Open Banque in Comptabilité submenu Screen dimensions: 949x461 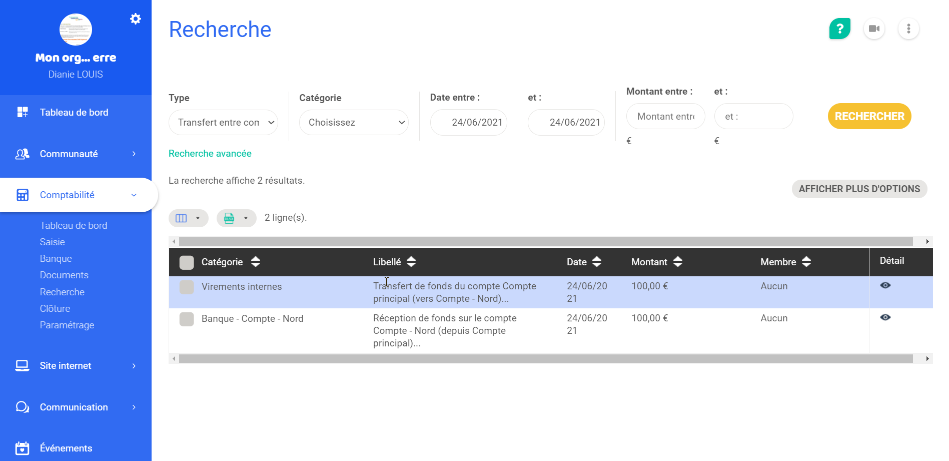coord(56,259)
